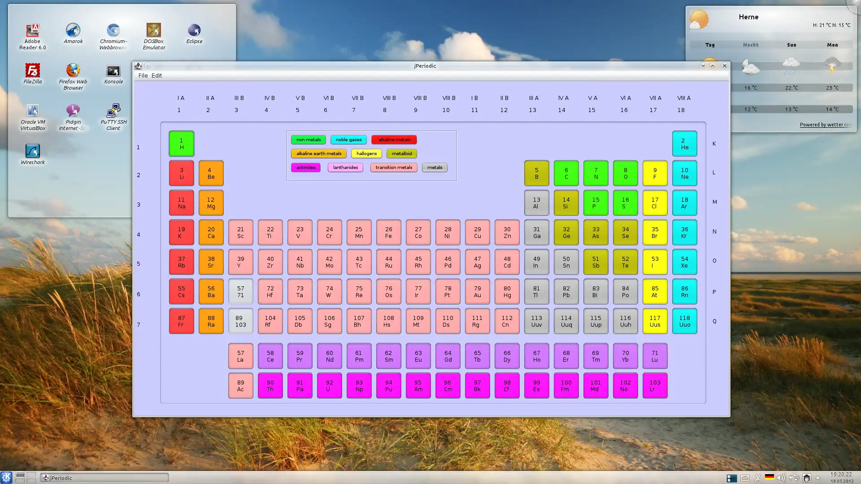Image resolution: width=861 pixels, height=484 pixels.
Task: Toggle the 'noble gases' category filter
Action: coord(348,139)
